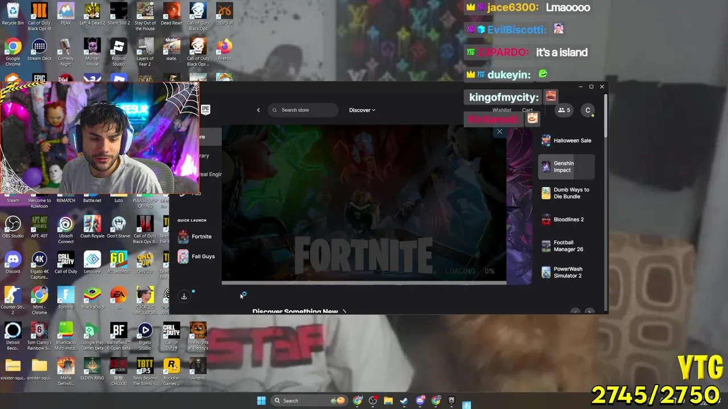The height and width of the screenshot is (409, 728).
Task: Open the friends list showing 5
Action: pos(564,110)
